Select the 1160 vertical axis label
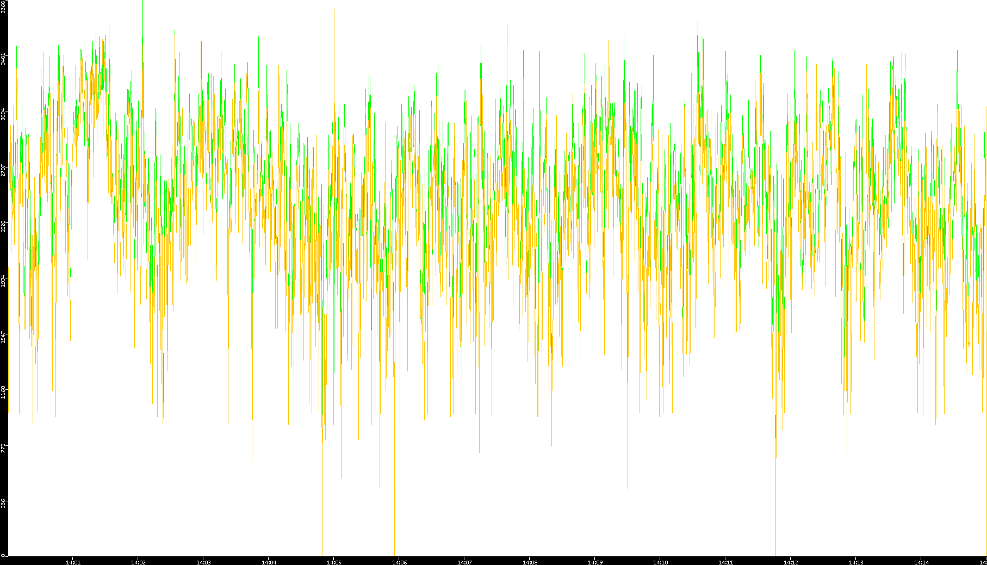This screenshot has height=565, width=987. [x=3, y=392]
